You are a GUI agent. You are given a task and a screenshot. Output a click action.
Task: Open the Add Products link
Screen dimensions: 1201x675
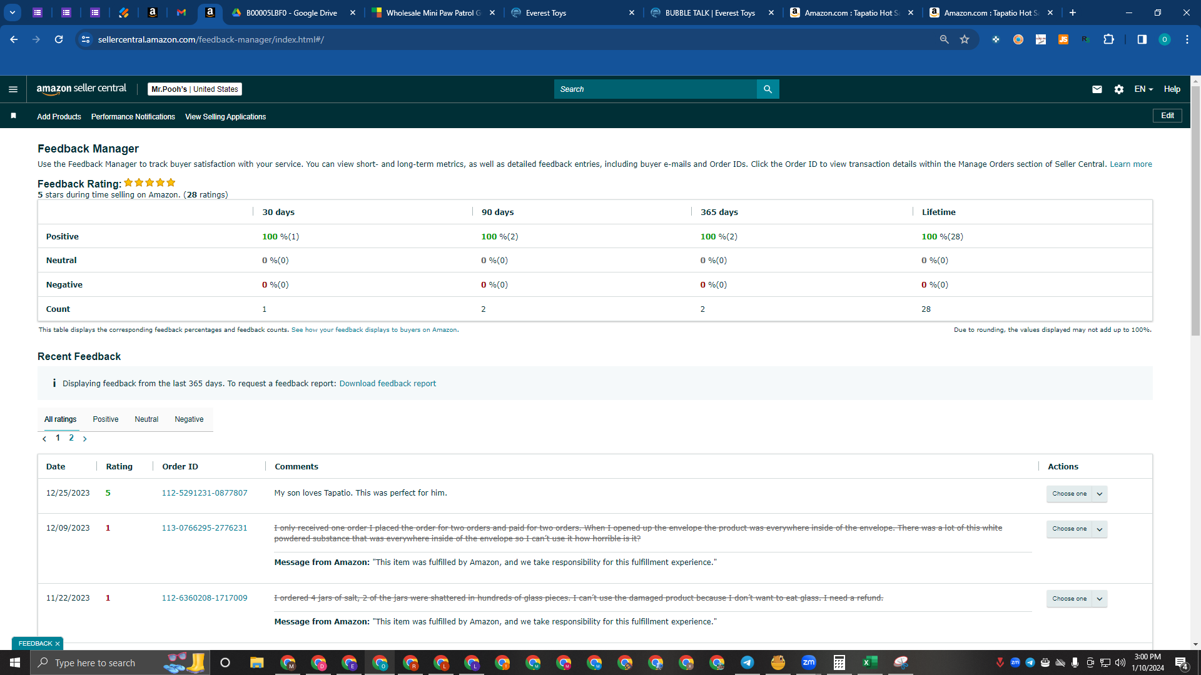point(59,117)
